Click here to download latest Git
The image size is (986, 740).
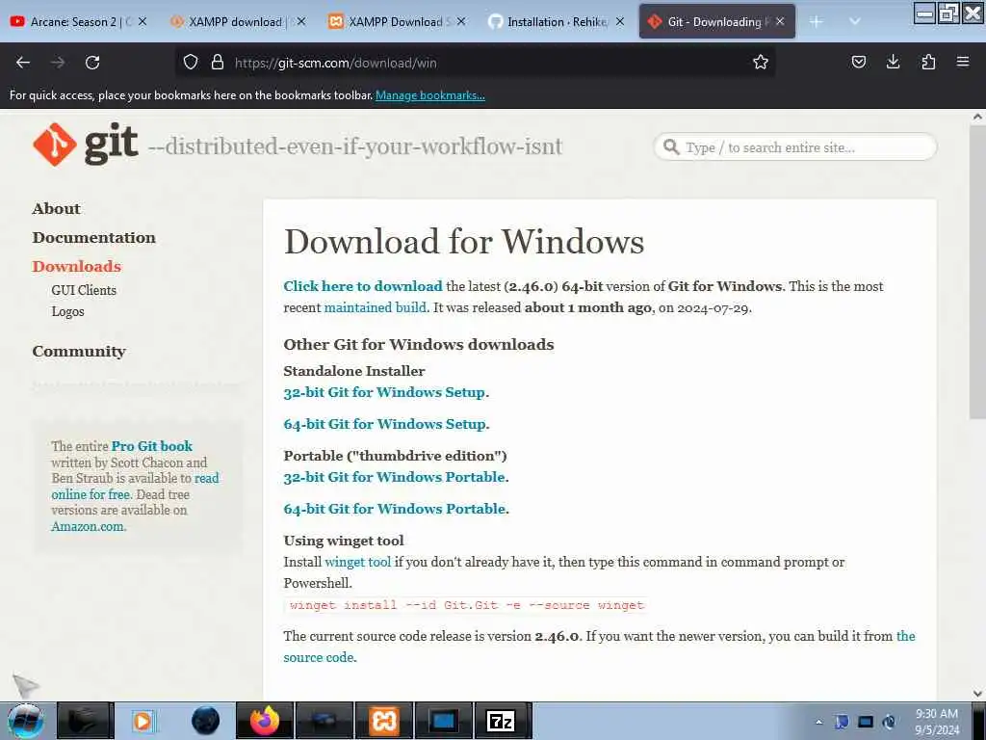pyautogui.click(x=363, y=286)
